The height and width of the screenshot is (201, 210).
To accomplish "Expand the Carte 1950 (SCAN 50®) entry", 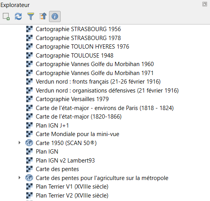I will coord(19,143).
